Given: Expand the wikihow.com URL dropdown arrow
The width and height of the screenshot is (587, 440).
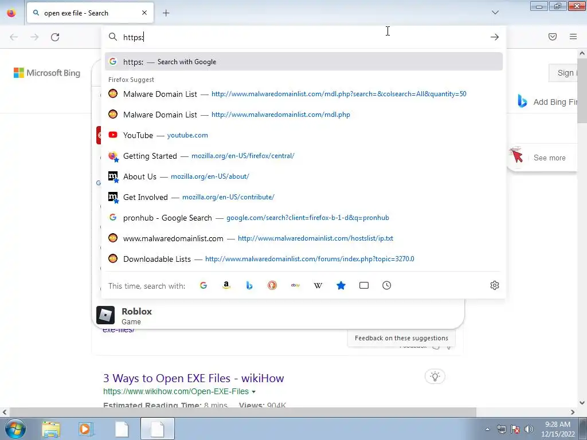Looking at the screenshot, I should [254, 392].
